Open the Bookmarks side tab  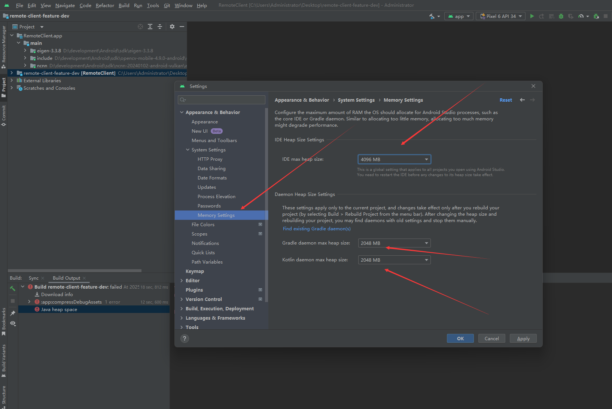click(4, 322)
